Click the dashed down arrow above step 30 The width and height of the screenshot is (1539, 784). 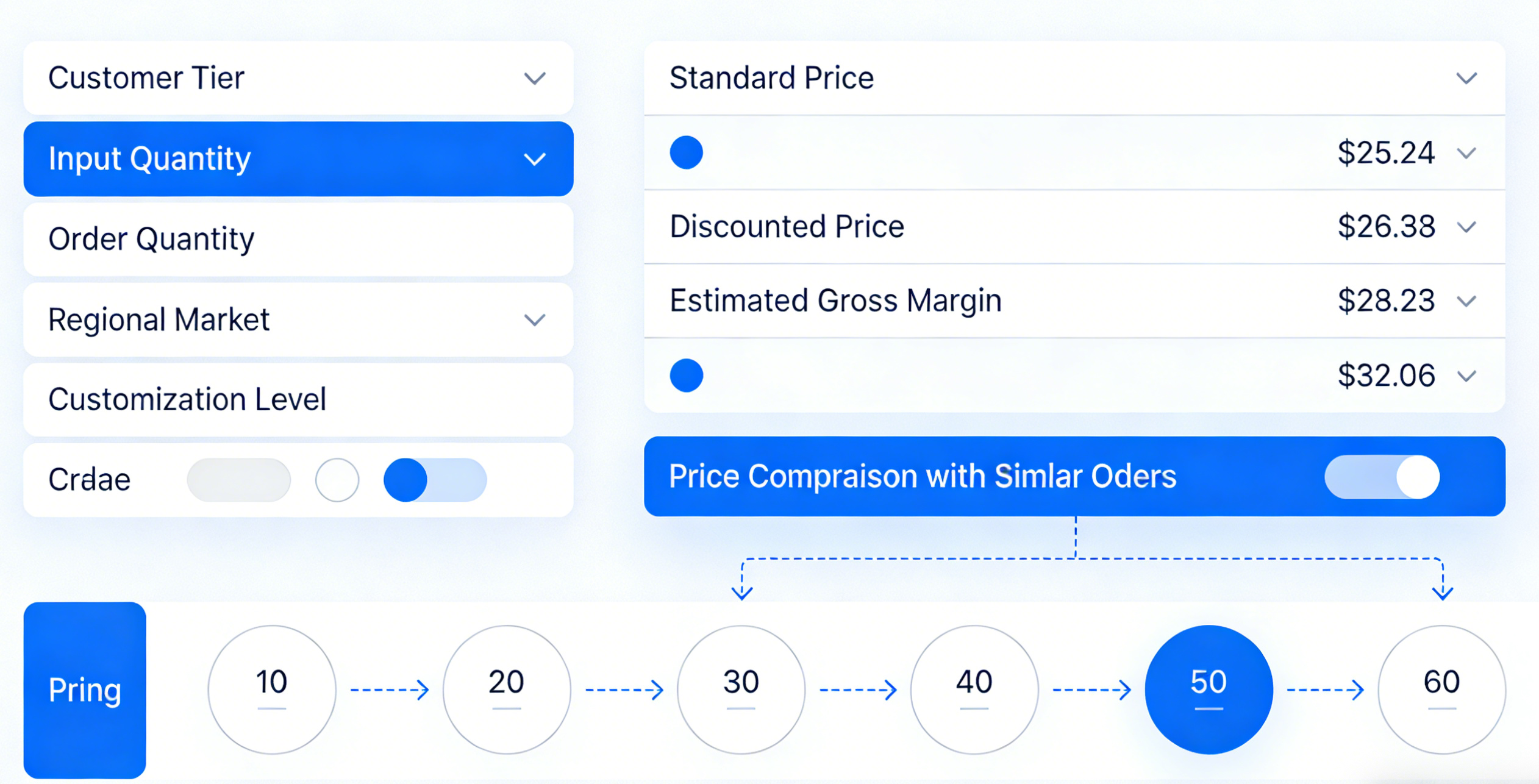pyautogui.click(x=742, y=588)
